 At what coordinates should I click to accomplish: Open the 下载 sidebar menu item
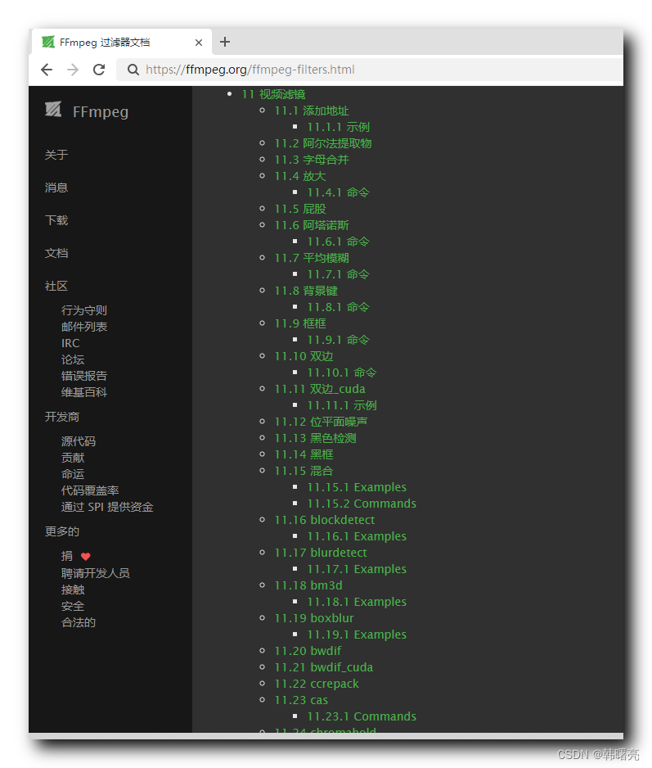(x=56, y=220)
